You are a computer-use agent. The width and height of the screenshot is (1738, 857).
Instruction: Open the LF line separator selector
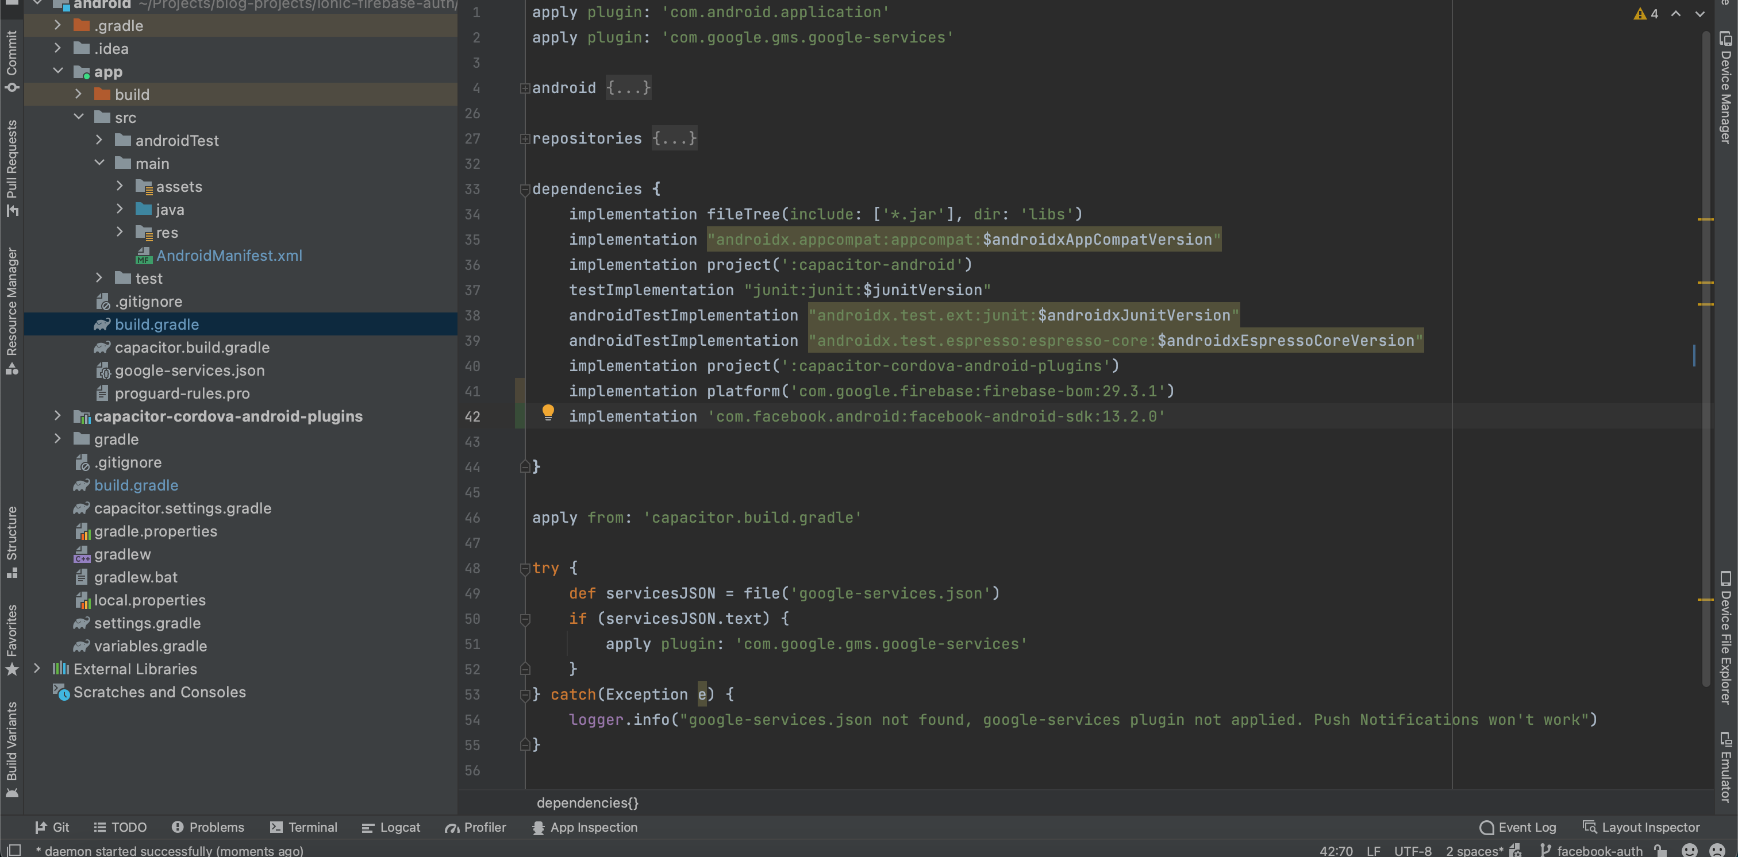click(1373, 850)
